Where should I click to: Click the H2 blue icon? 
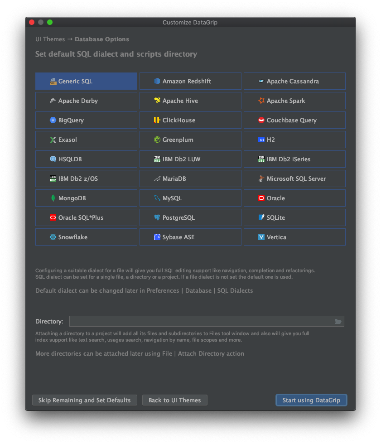coord(261,140)
